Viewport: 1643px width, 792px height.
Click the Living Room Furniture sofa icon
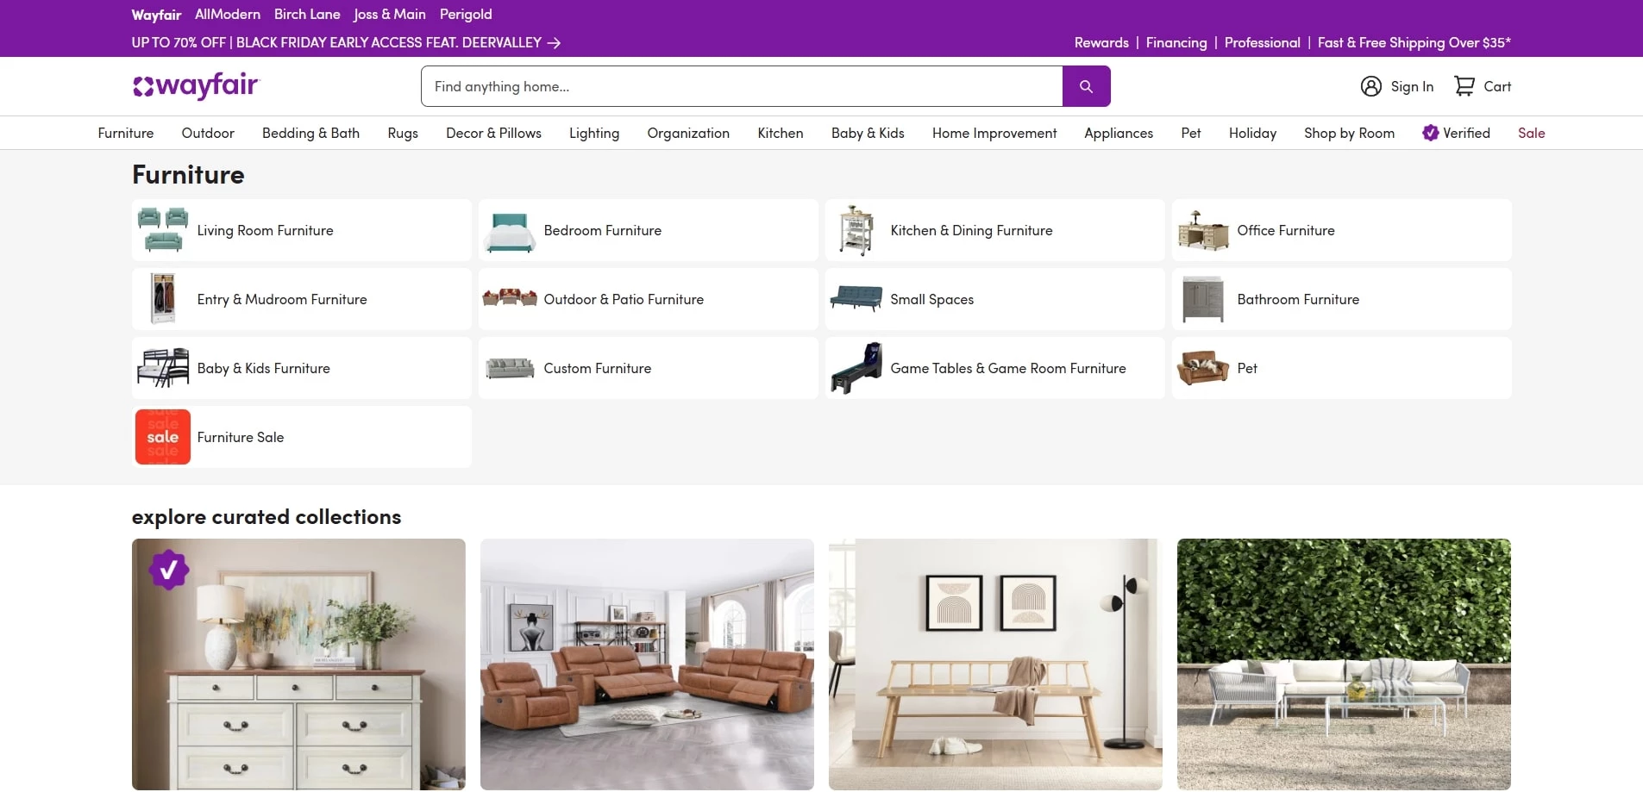[x=162, y=230]
